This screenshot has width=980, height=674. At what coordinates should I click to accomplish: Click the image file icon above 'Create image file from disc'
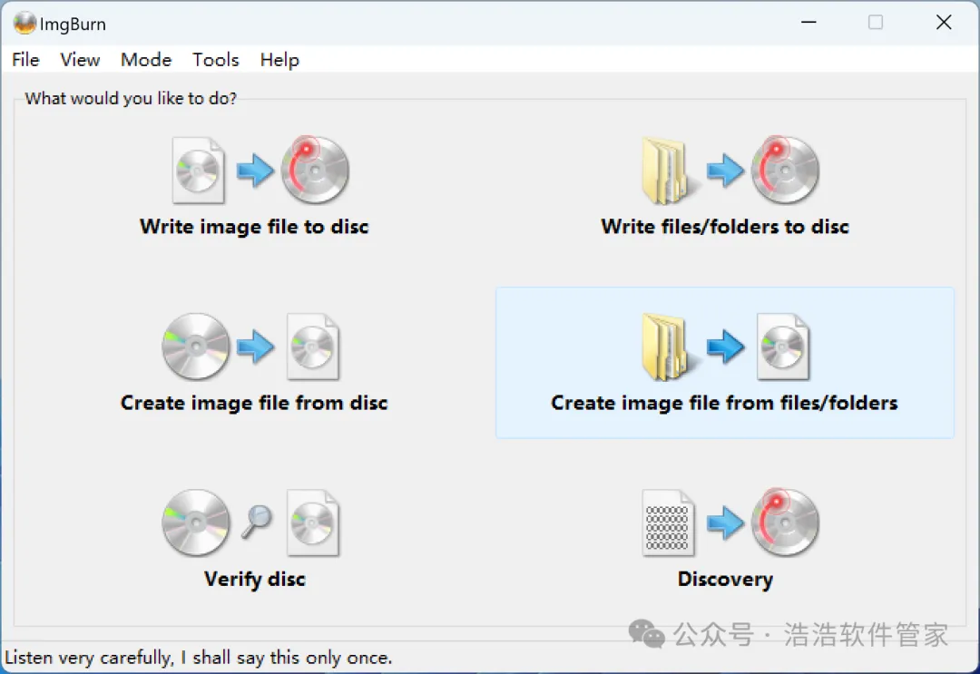pyautogui.click(x=313, y=347)
